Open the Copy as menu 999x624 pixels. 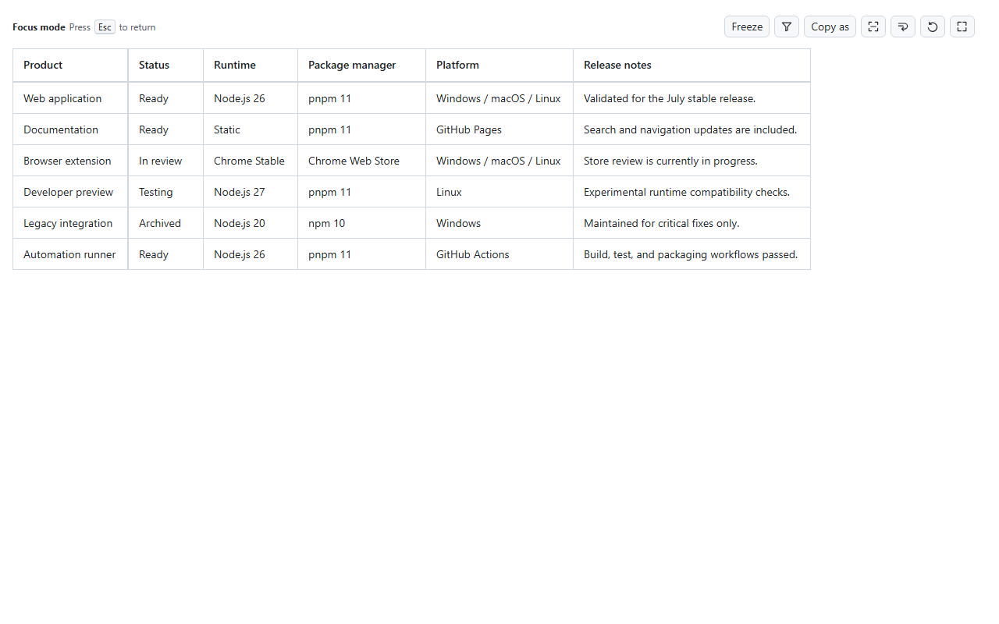(830, 27)
